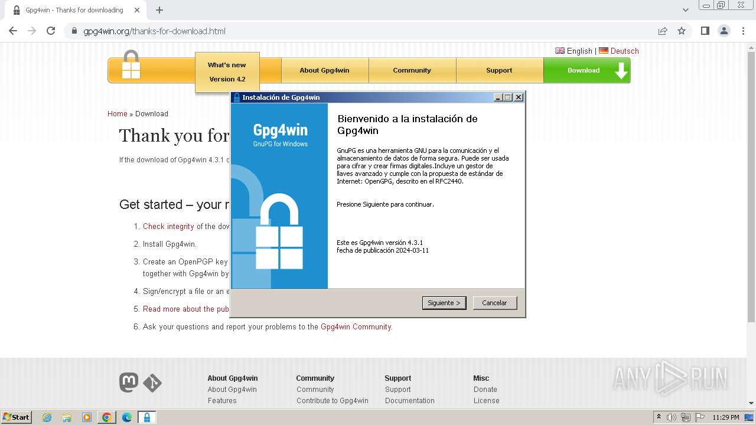The height and width of the screenshot is (425, 756).
Task: Click the site security lock icon
Action: tap(74, 31)
